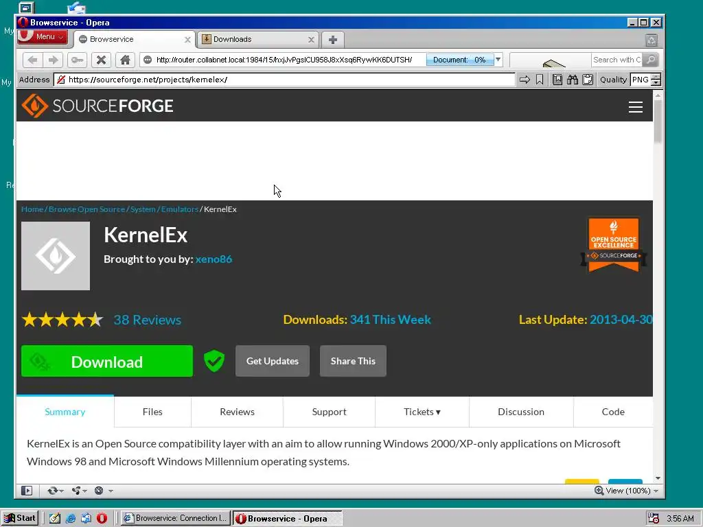Open the closed tabs trash icon
The width and height of the screenshot is (703, 527).
(652, 40)
